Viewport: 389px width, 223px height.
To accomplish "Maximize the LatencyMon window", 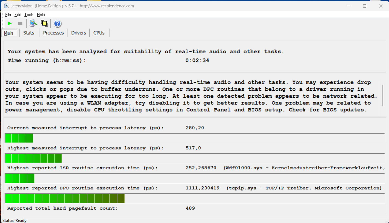I will tap(364, 6).
